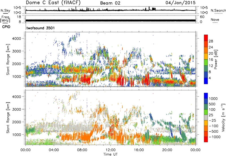Click the blue bottom of power color bar
This screenshot has width=226, height=156.
pyautogui.click(x=206, y=81)
